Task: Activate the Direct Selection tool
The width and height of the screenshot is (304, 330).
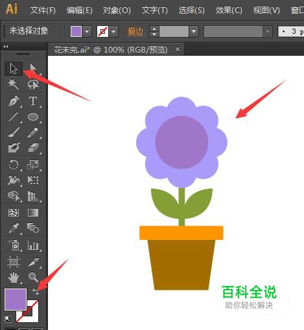Action: tap(33, 68)
